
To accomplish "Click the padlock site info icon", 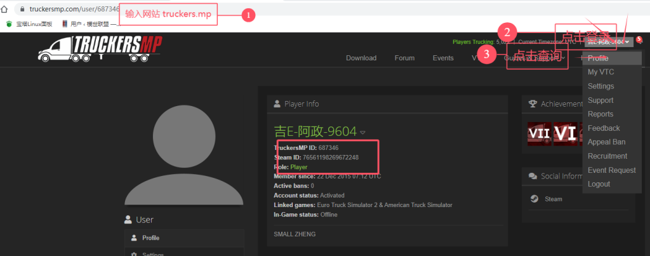I will (x=22, y=9).
